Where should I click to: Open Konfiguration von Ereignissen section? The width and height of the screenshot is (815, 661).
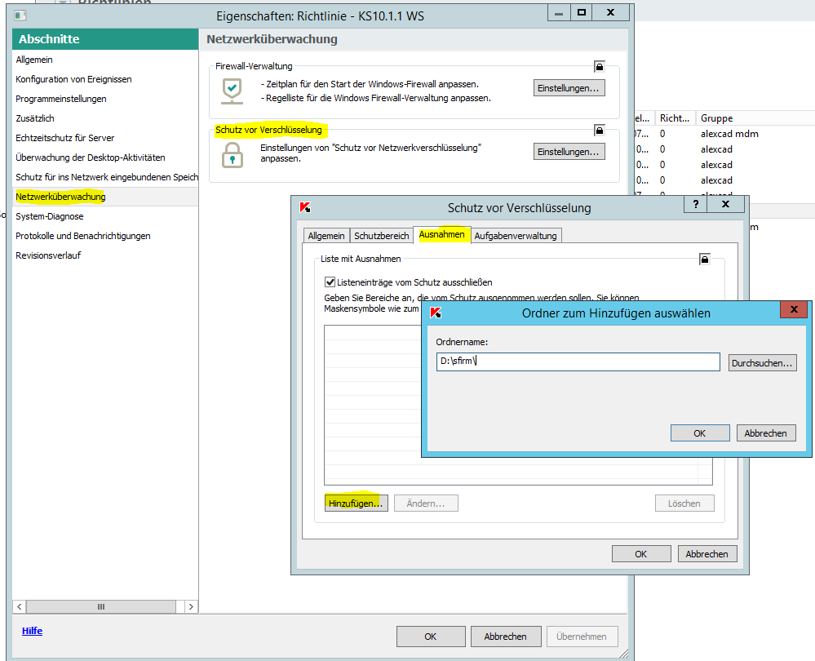click(x=105, y=79)
